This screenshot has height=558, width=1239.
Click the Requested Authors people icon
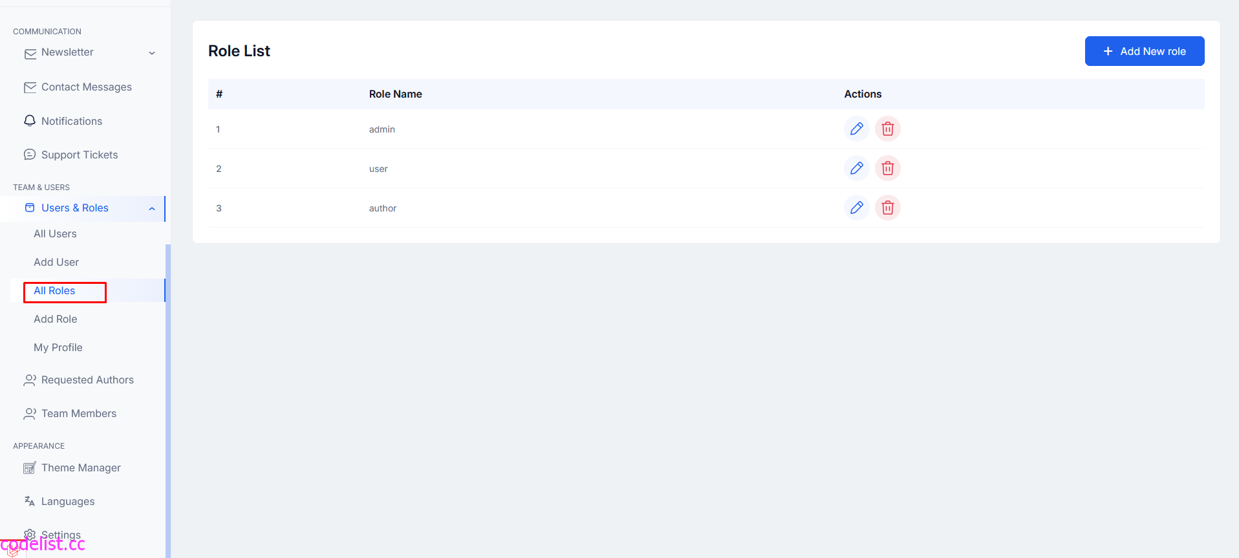pos(30,380)
